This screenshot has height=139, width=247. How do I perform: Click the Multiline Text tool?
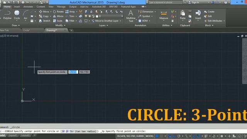(131, 16)
